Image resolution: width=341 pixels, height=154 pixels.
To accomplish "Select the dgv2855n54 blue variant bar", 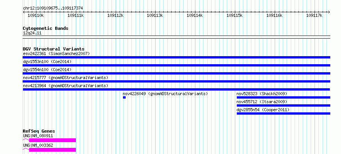I will pyautogui.click(x=284, y=113).
